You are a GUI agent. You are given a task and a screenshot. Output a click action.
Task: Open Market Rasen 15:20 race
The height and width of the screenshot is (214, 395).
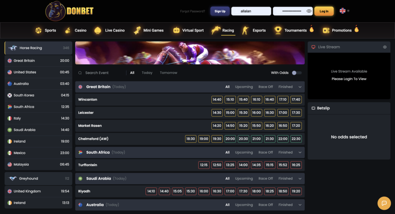243,126
